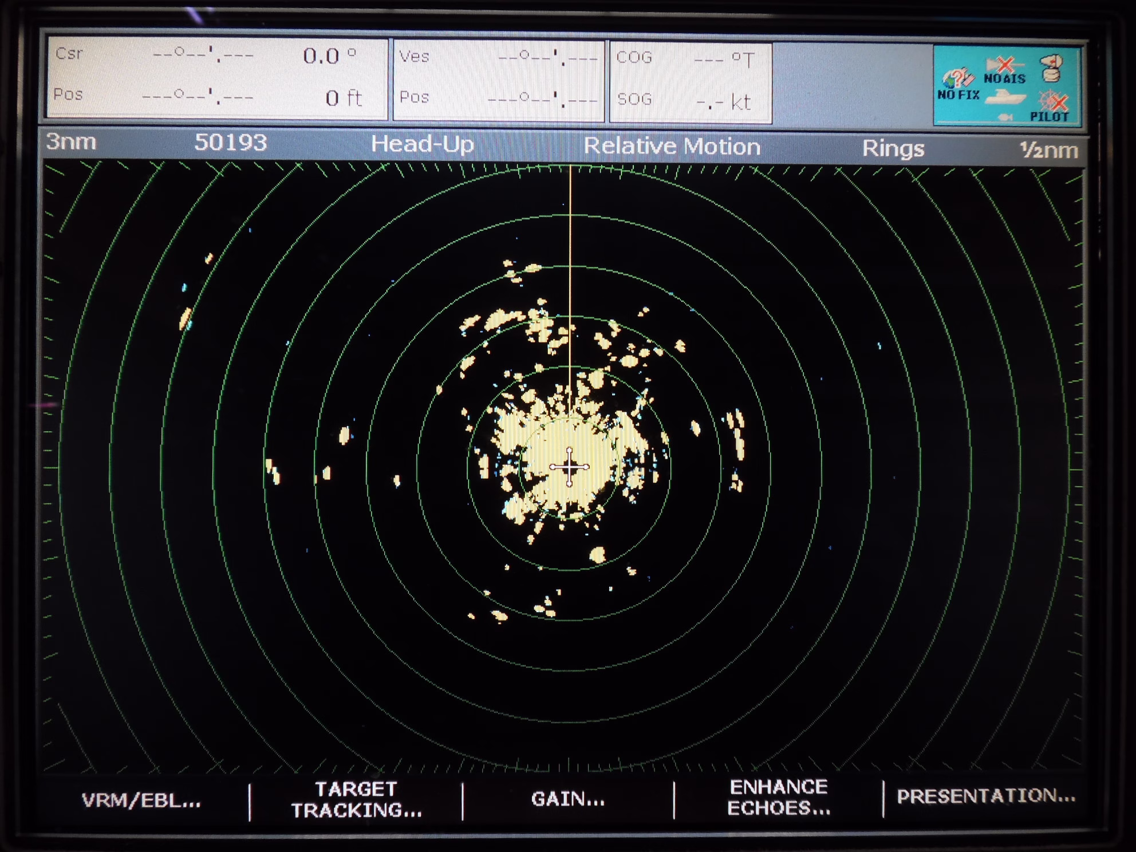Select the COG SOG data box
The height and width of the screenshot is (852, 1136).
(x=691, y=81)
